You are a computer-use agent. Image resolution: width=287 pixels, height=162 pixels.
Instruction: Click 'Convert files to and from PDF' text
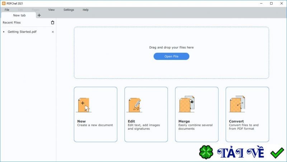point(244,127)
